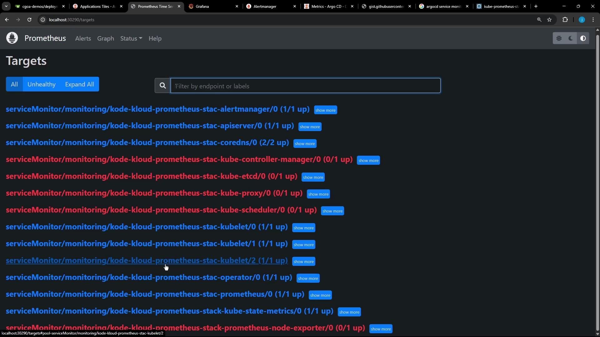The width and height of the screenshot is (600, 337).
Task: Open Chrome three-dot menu
Action: click(593, 20)
